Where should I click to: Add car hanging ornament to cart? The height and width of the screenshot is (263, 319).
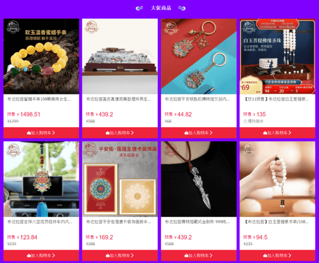pos(41,256)
